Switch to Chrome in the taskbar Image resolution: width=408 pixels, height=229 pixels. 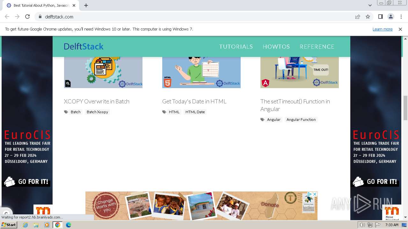(x=57, y=225)
